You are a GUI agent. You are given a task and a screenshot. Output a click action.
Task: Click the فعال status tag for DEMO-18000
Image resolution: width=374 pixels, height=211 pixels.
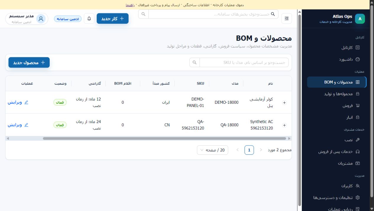(x=60, y=102)
